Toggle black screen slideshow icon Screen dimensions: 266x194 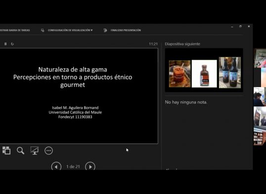click(35, 150)
